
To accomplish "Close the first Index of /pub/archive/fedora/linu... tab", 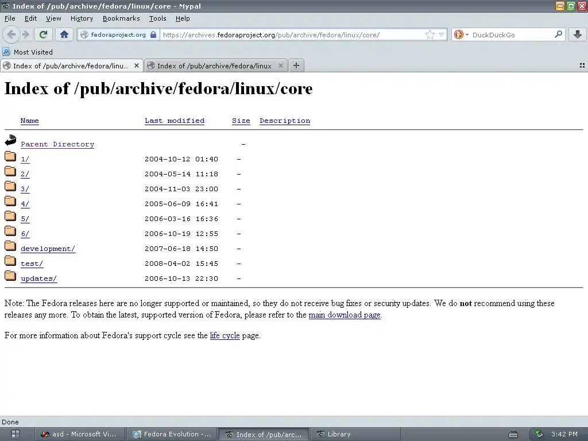I will (x=137, y=65).
